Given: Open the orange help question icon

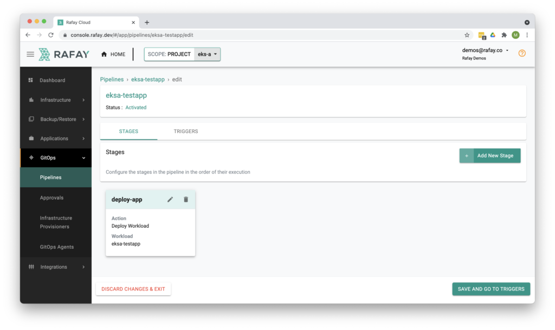Looking at the screenshot, I should tap(522, 54).
